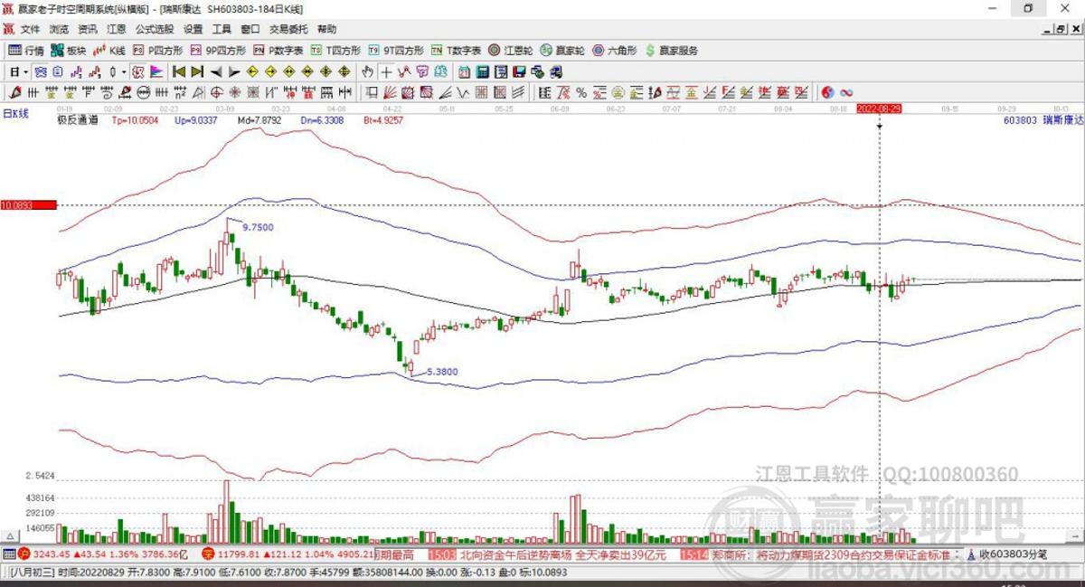Open the T数字表 tool
1085x587 pixels.
(456, 51)
